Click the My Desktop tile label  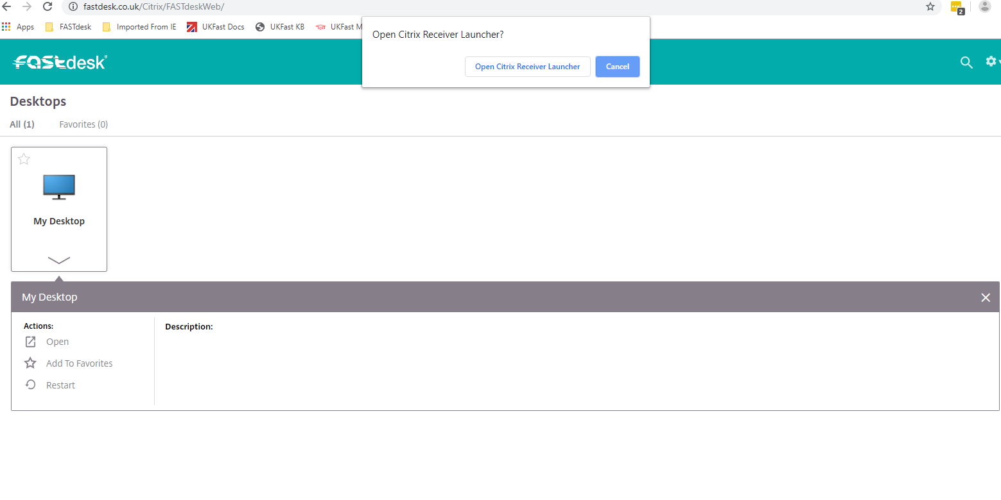click(x=59, y=221)
